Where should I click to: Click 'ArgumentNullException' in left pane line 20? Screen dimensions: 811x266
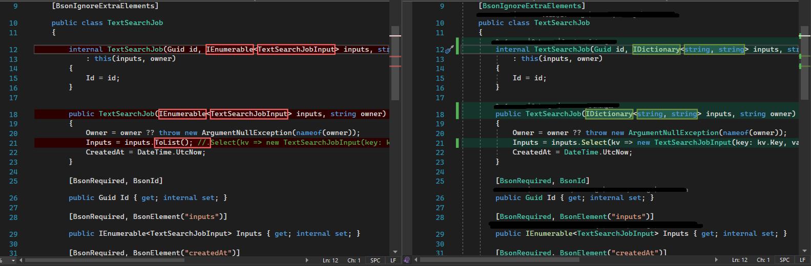pos(247,133)
